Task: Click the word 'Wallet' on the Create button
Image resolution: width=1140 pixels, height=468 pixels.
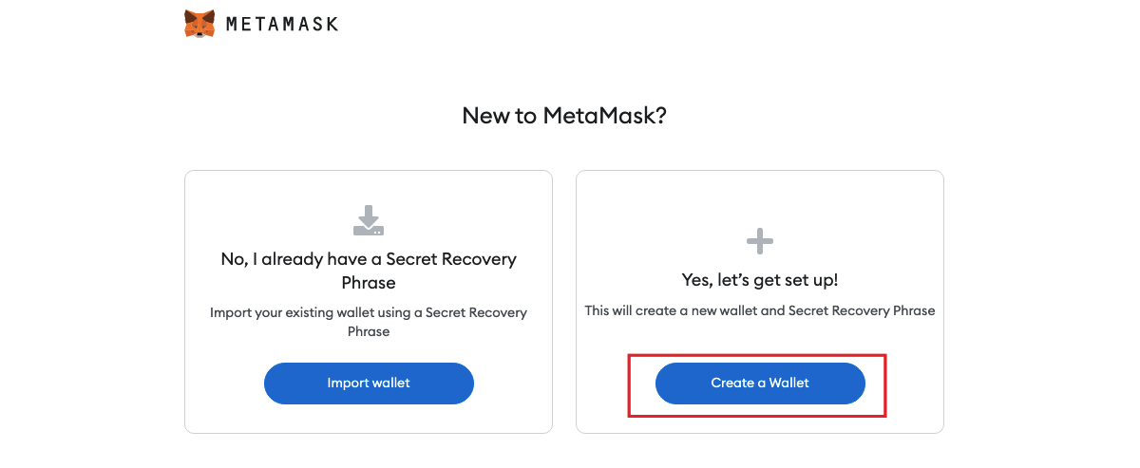Action: pos(788,384)
